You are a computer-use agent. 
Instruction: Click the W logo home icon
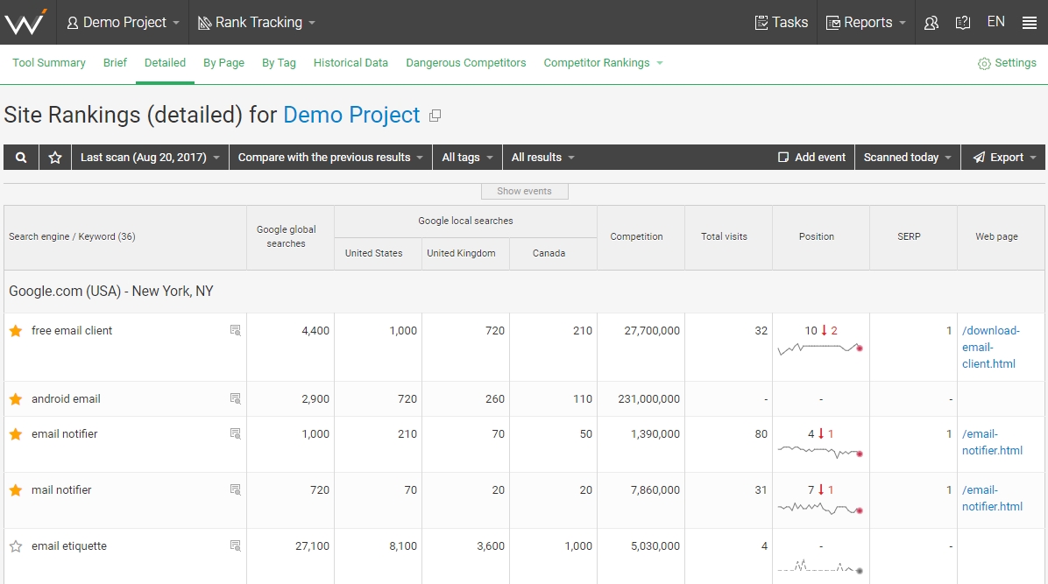[x=26, y=22]
